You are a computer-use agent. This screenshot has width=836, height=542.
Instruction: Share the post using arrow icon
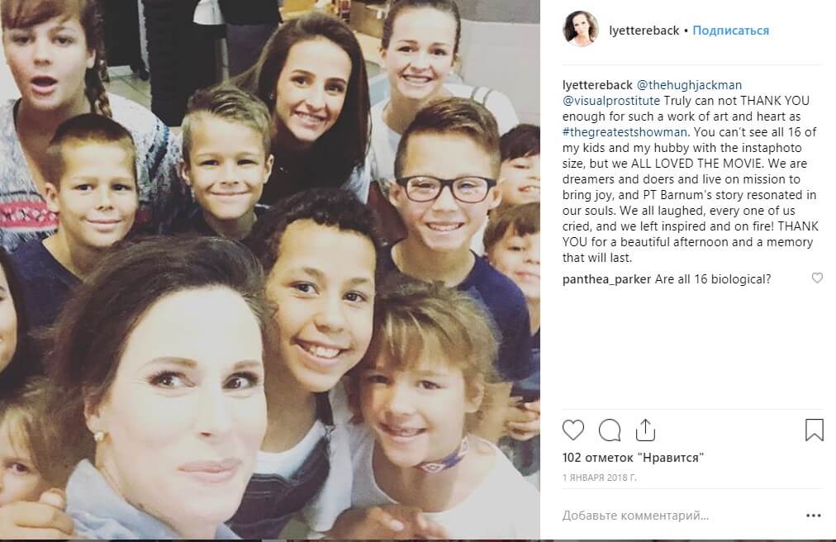pyautogui.click(x=645, y=430)
